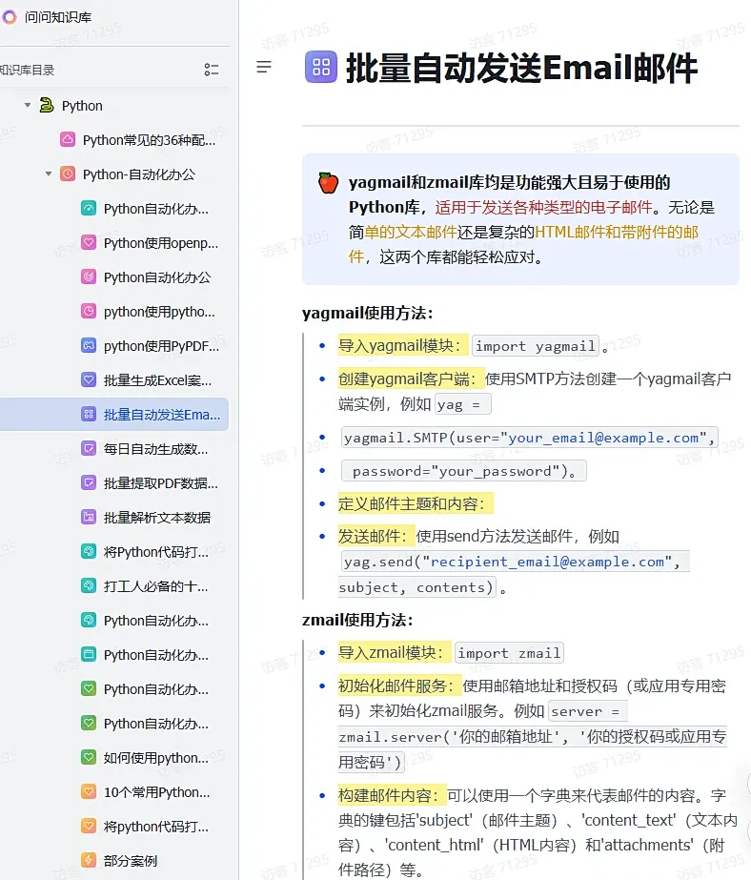The image size is (751, 880).
Task: Select Python-自动化办公 folder label
Action: pos(139,174)
